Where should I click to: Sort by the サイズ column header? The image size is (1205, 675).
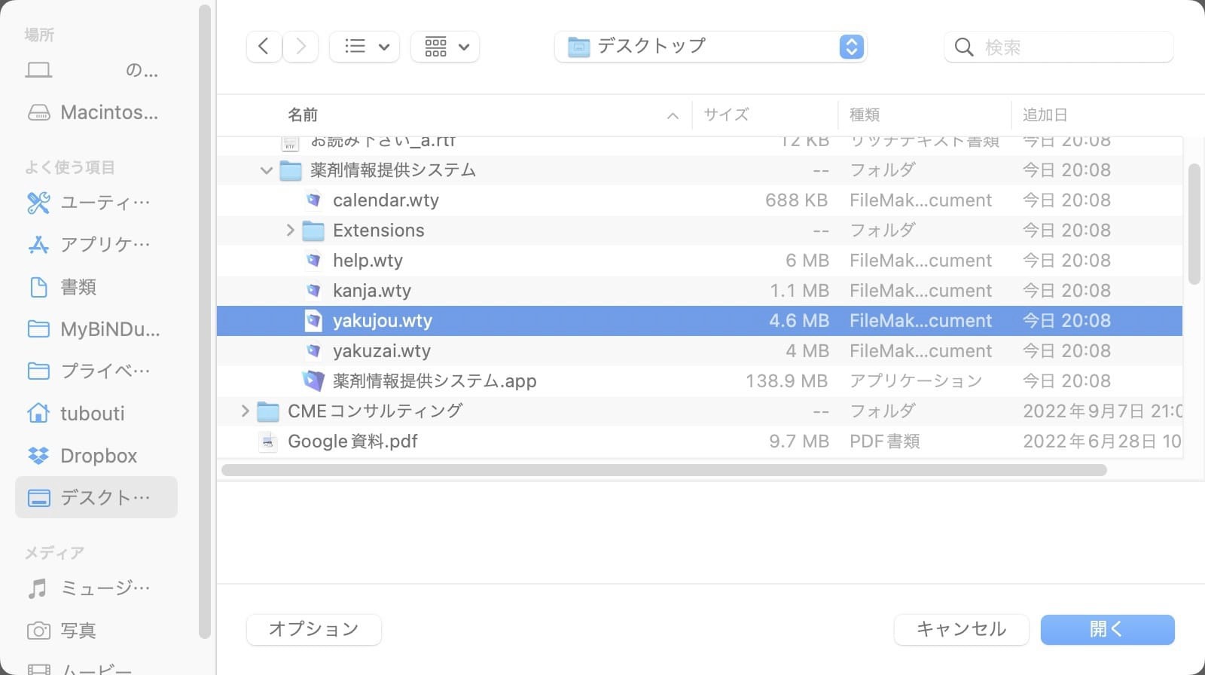pos(727,115)
